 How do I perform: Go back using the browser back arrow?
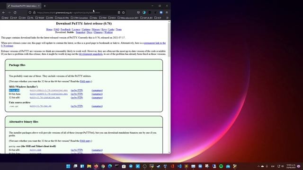4,13
